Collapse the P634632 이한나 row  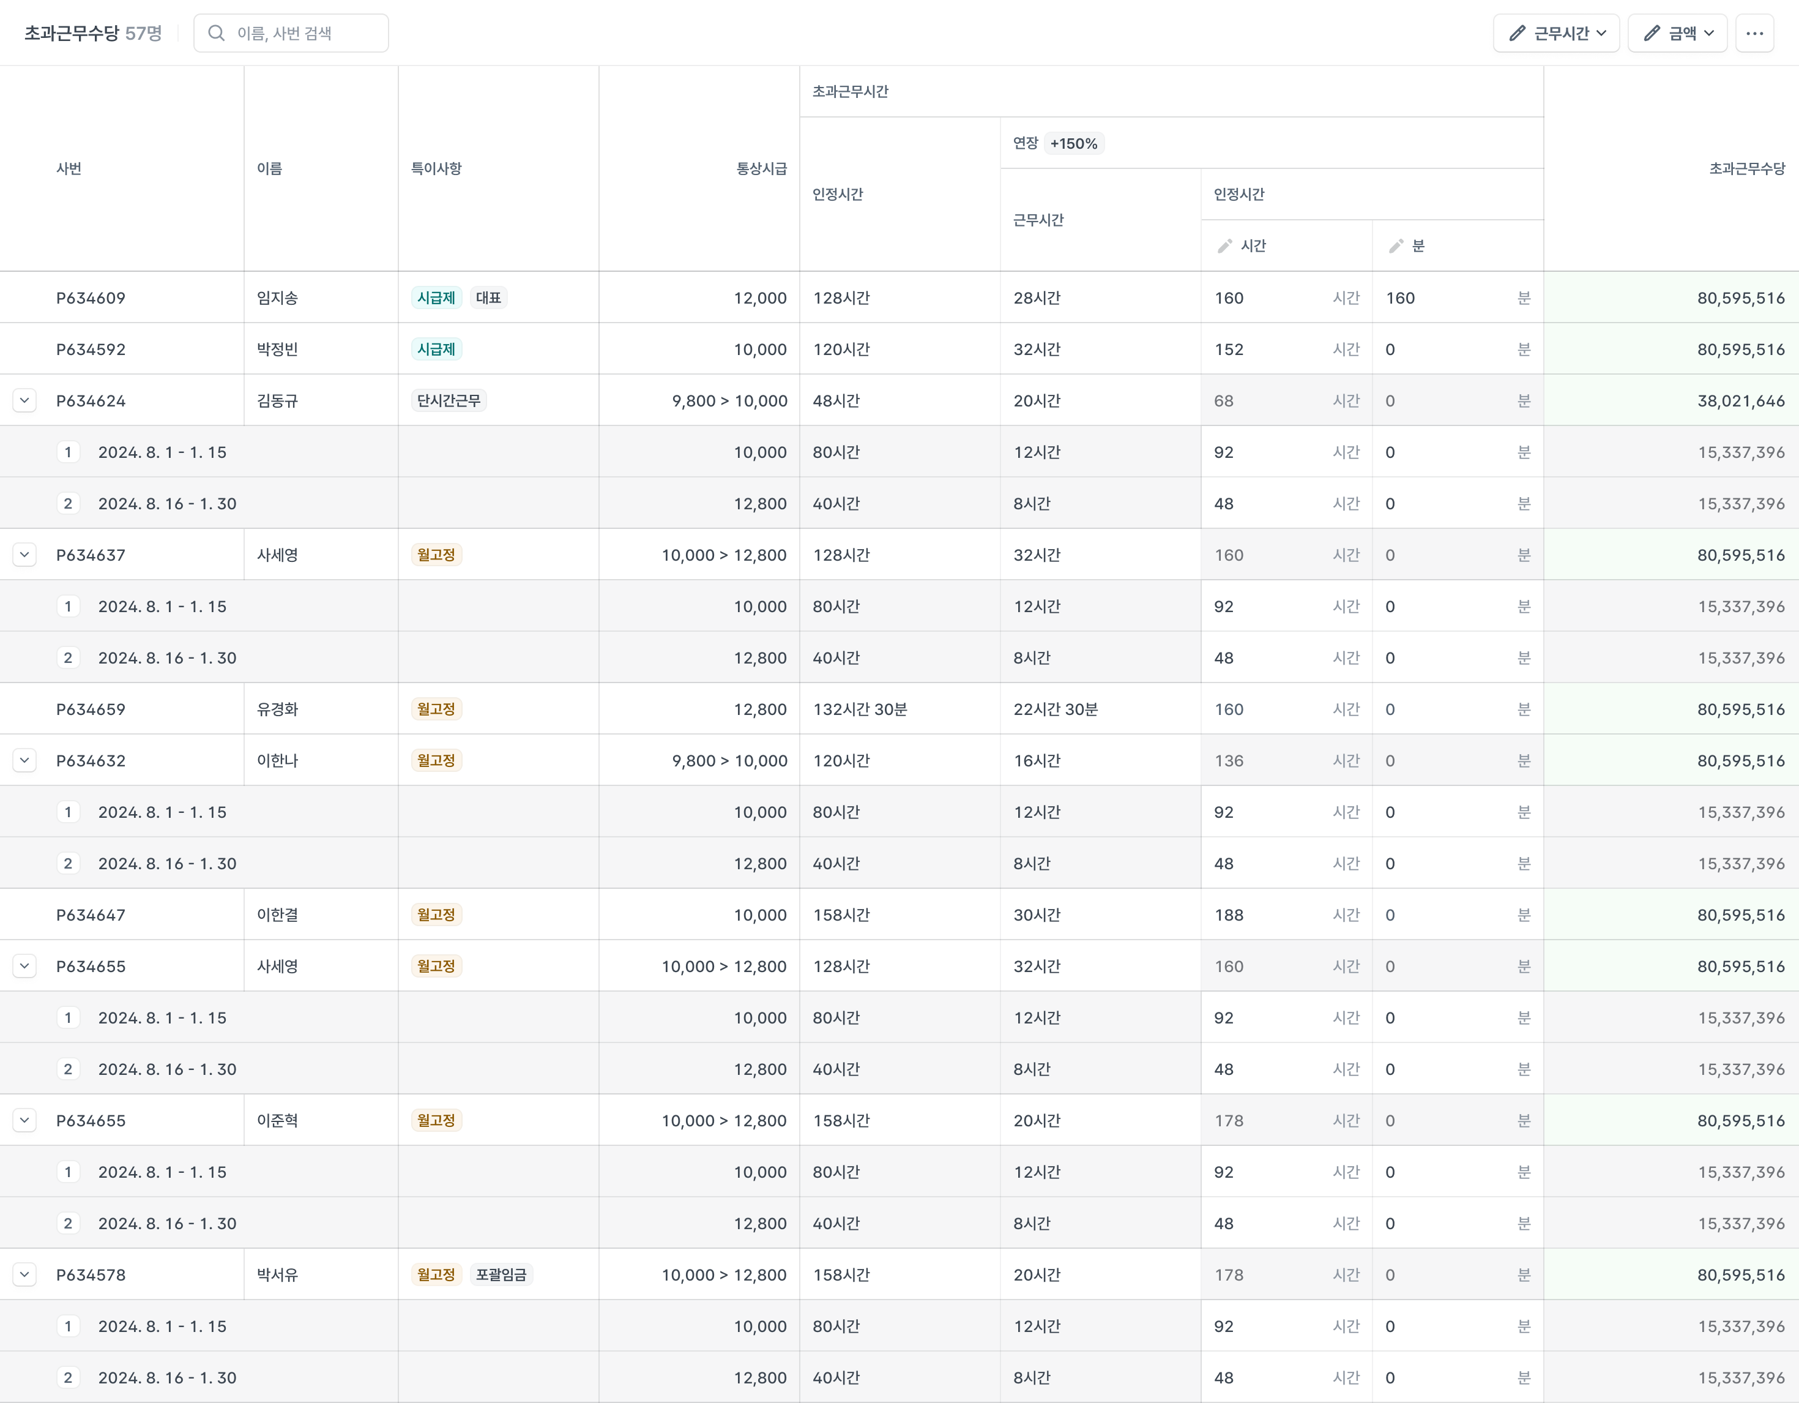pyautogui.click(x=24, y=760)
